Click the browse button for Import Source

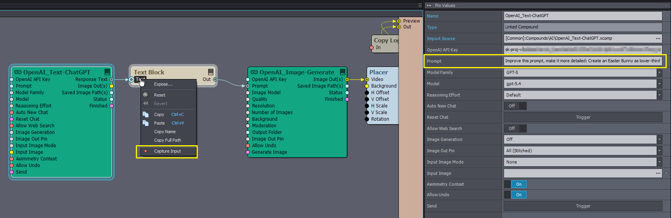658,39
